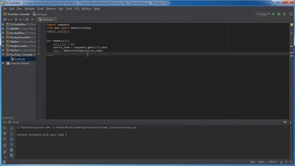Open the Help menu
This screenshot has width=295, height=166.
click(97, 9)
